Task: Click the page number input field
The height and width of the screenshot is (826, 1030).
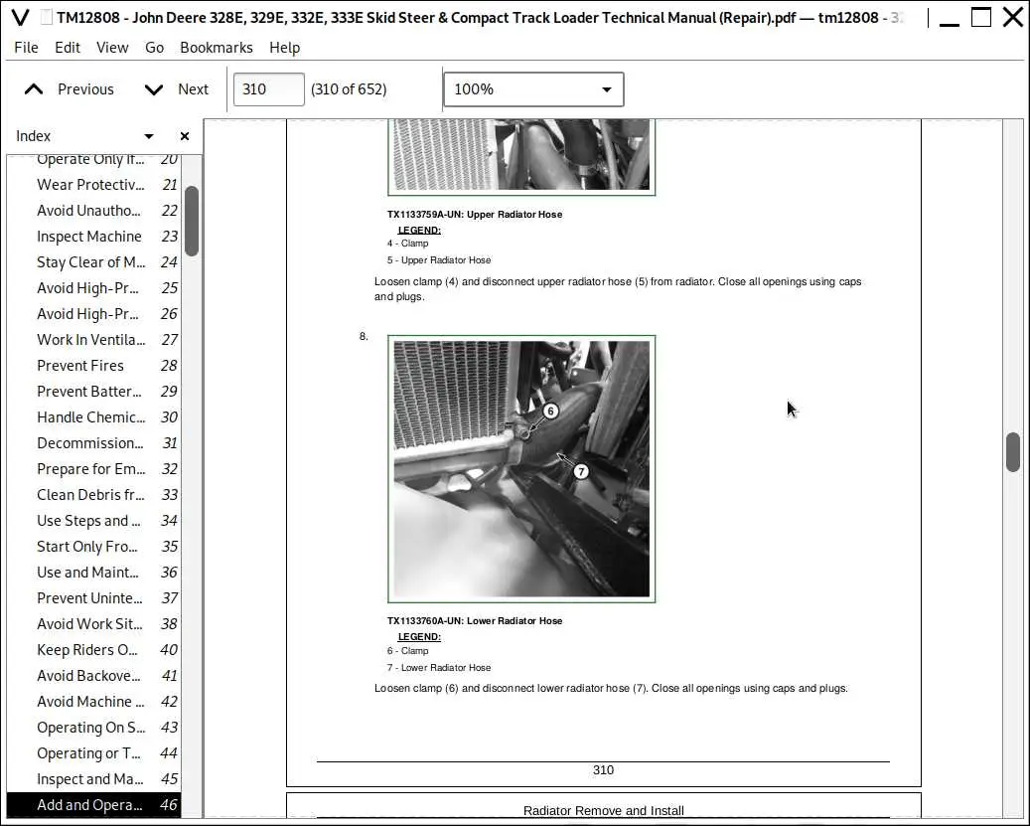Action: (x=268, y=89)
